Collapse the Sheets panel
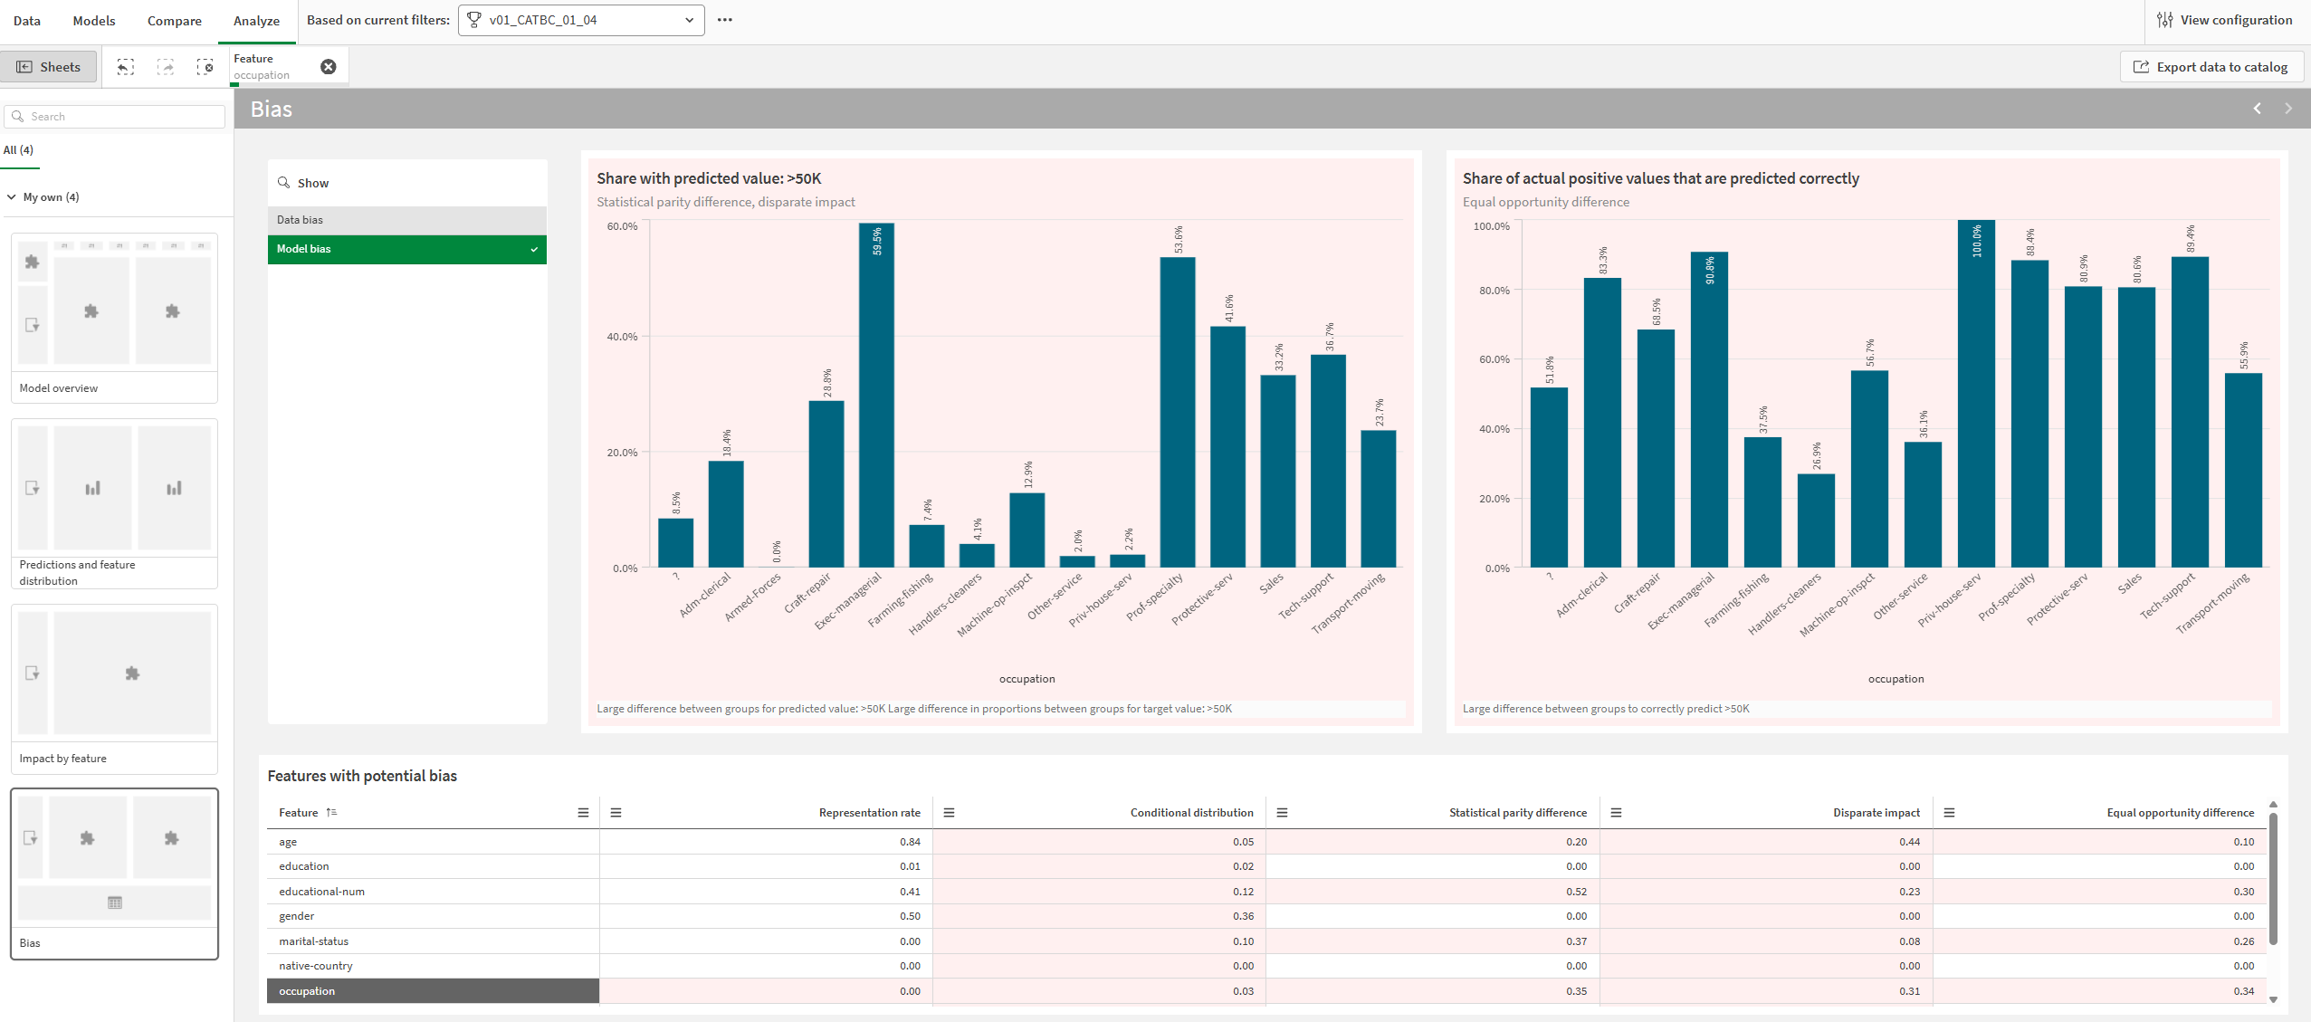 50,66
